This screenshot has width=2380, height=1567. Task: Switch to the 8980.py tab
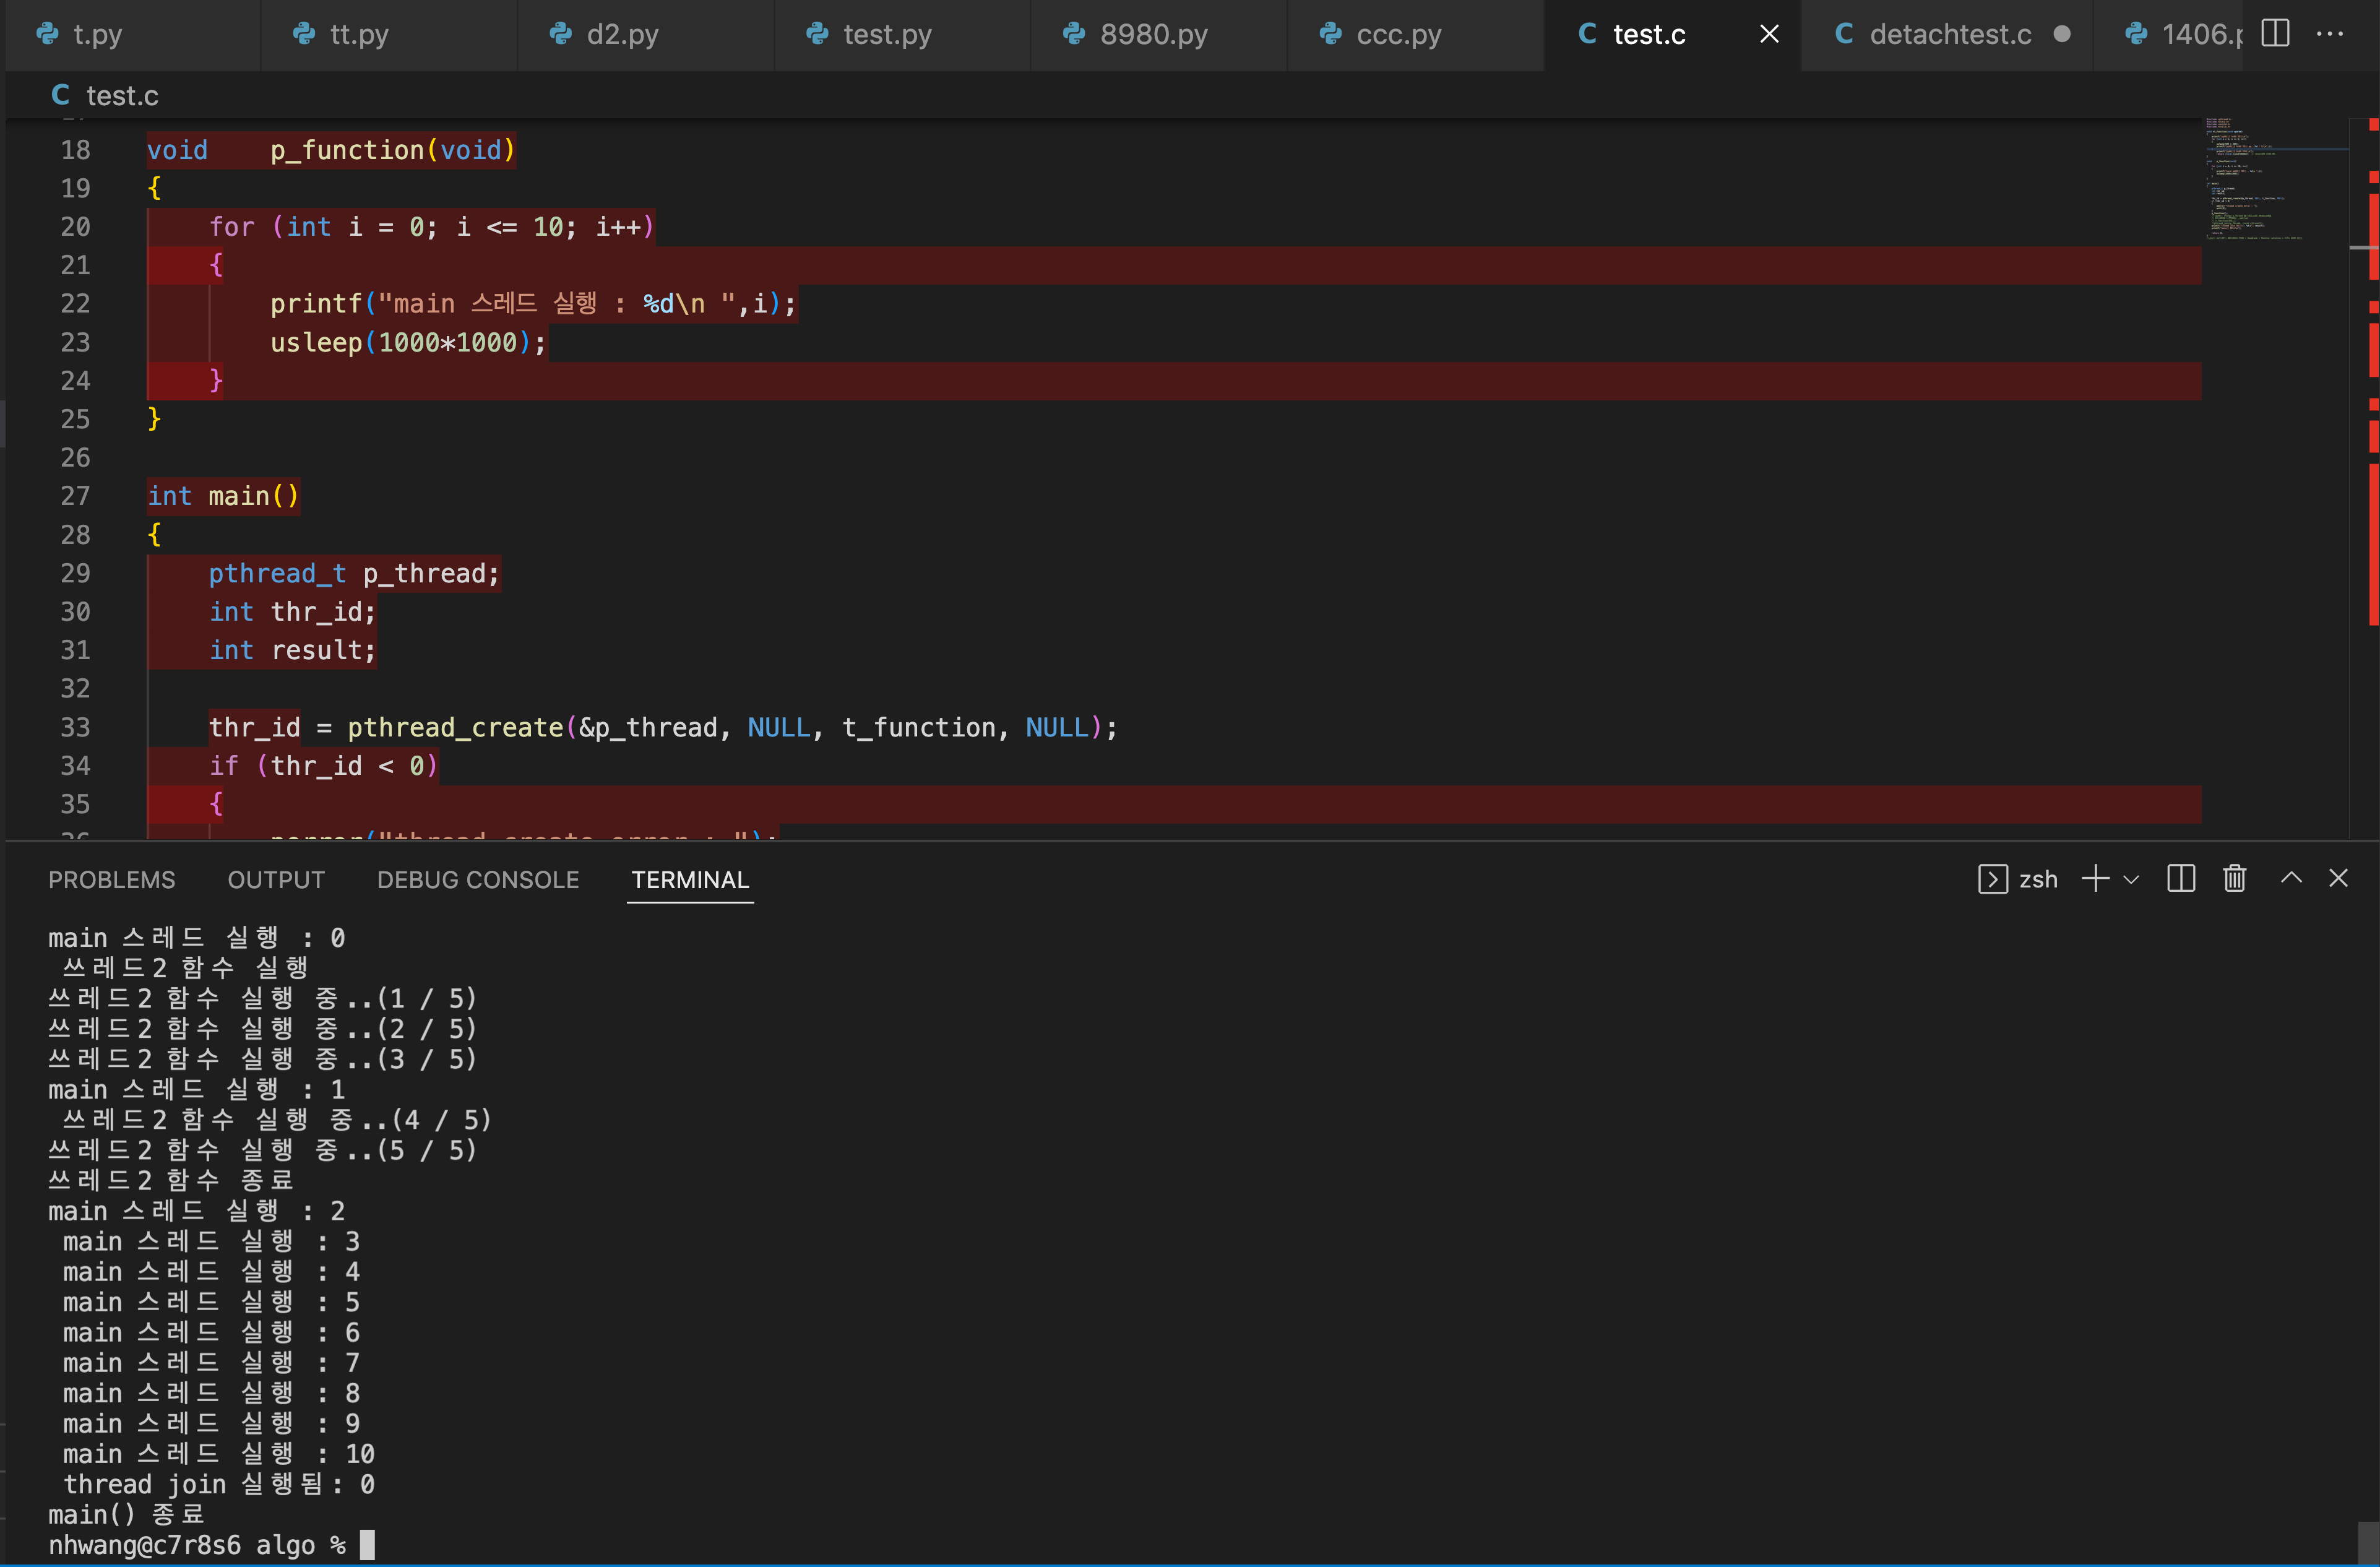1158,34
